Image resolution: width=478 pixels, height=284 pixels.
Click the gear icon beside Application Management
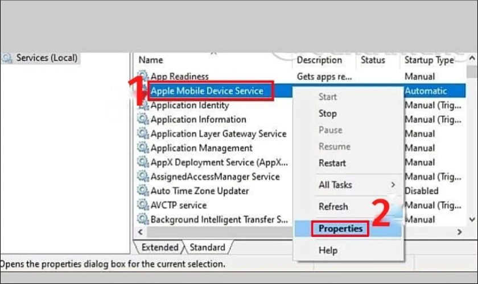[143, 148]
